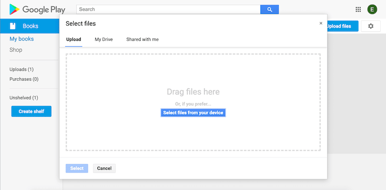Click the Select button in dialog
The image size is (386, 190).
coord(77,168)
